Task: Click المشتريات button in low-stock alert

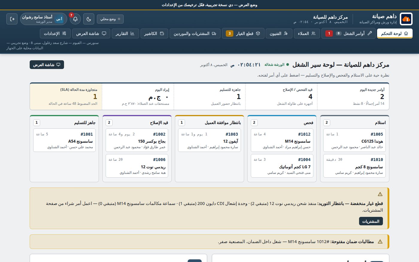Action: 371,221
